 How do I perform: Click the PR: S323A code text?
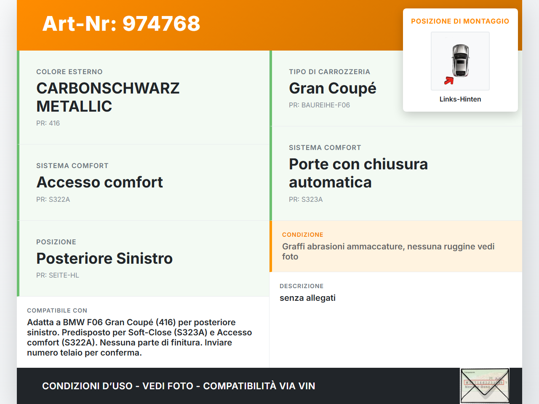coord(306,199)
